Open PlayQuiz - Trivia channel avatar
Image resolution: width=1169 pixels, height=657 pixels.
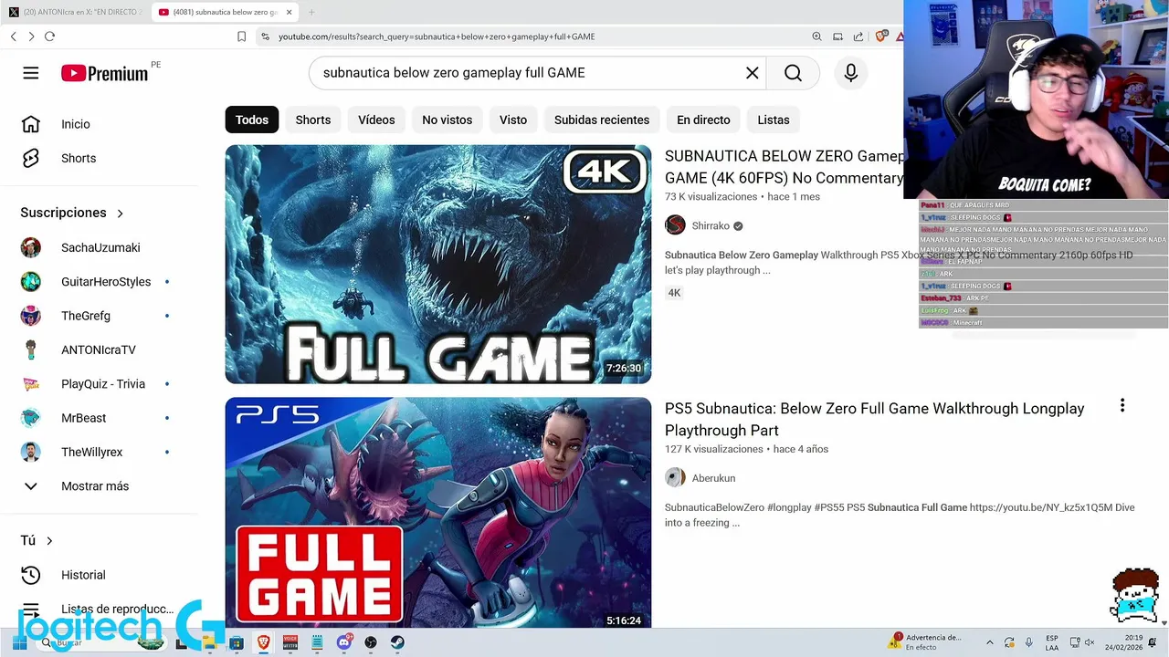click(31, 384)
